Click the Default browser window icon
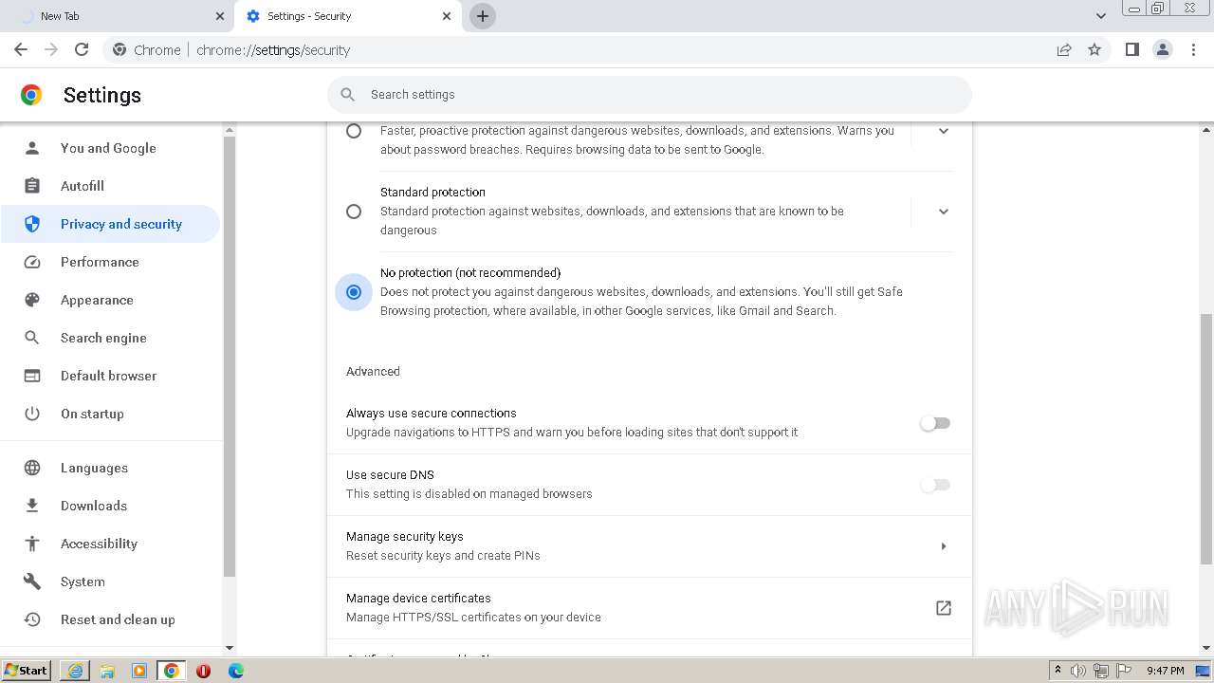Screen dimensions: 1214x683 32,376
